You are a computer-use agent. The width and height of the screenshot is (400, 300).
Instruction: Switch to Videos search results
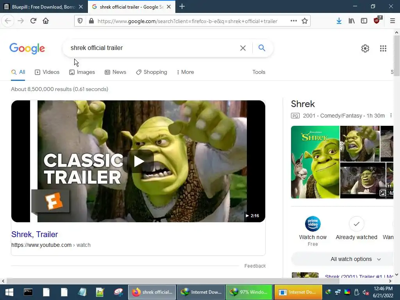tap(47, 72)
